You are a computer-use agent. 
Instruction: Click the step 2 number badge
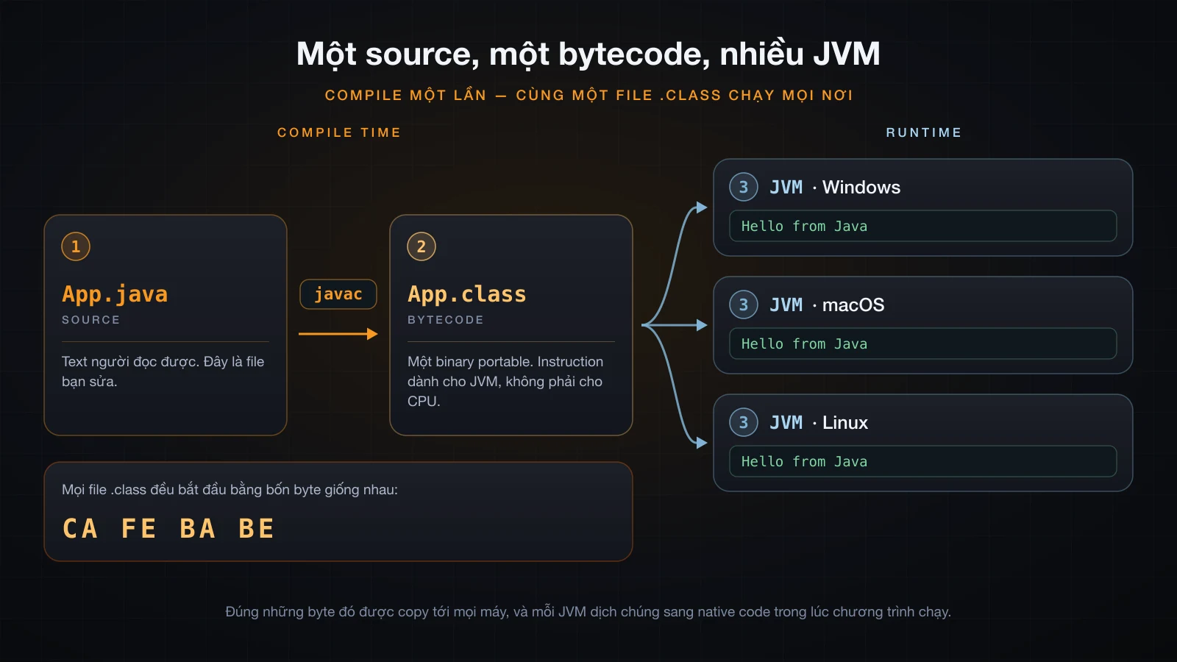(422, 246)
